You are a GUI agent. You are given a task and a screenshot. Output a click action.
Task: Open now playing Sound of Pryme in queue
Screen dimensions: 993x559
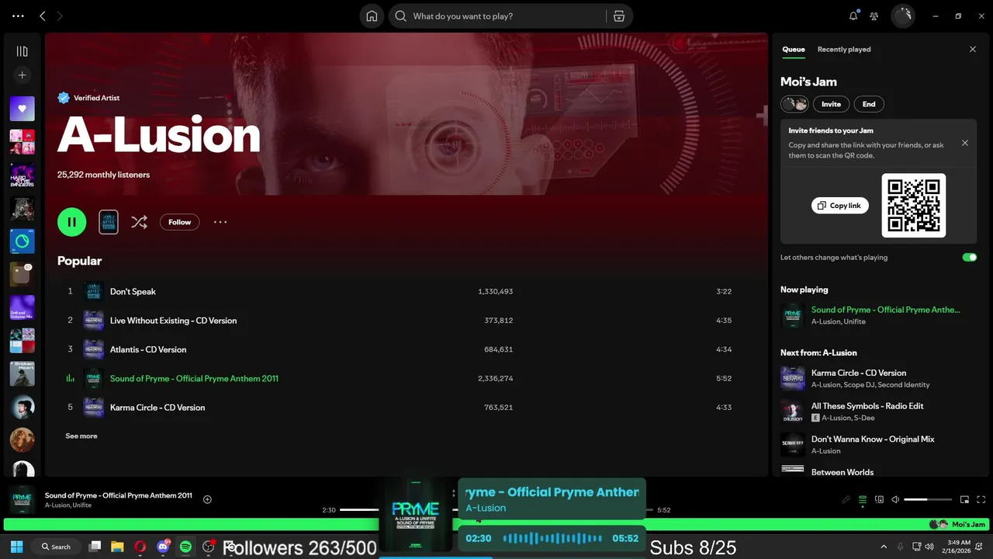(878, 315)
